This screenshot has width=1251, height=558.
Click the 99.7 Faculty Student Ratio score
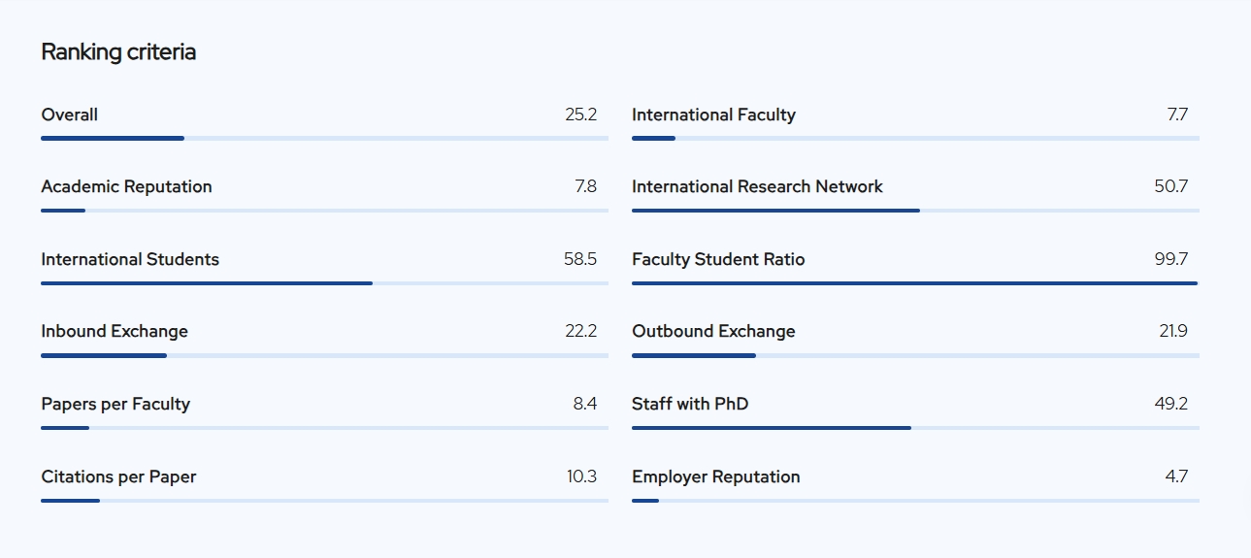coord(1170,259)
